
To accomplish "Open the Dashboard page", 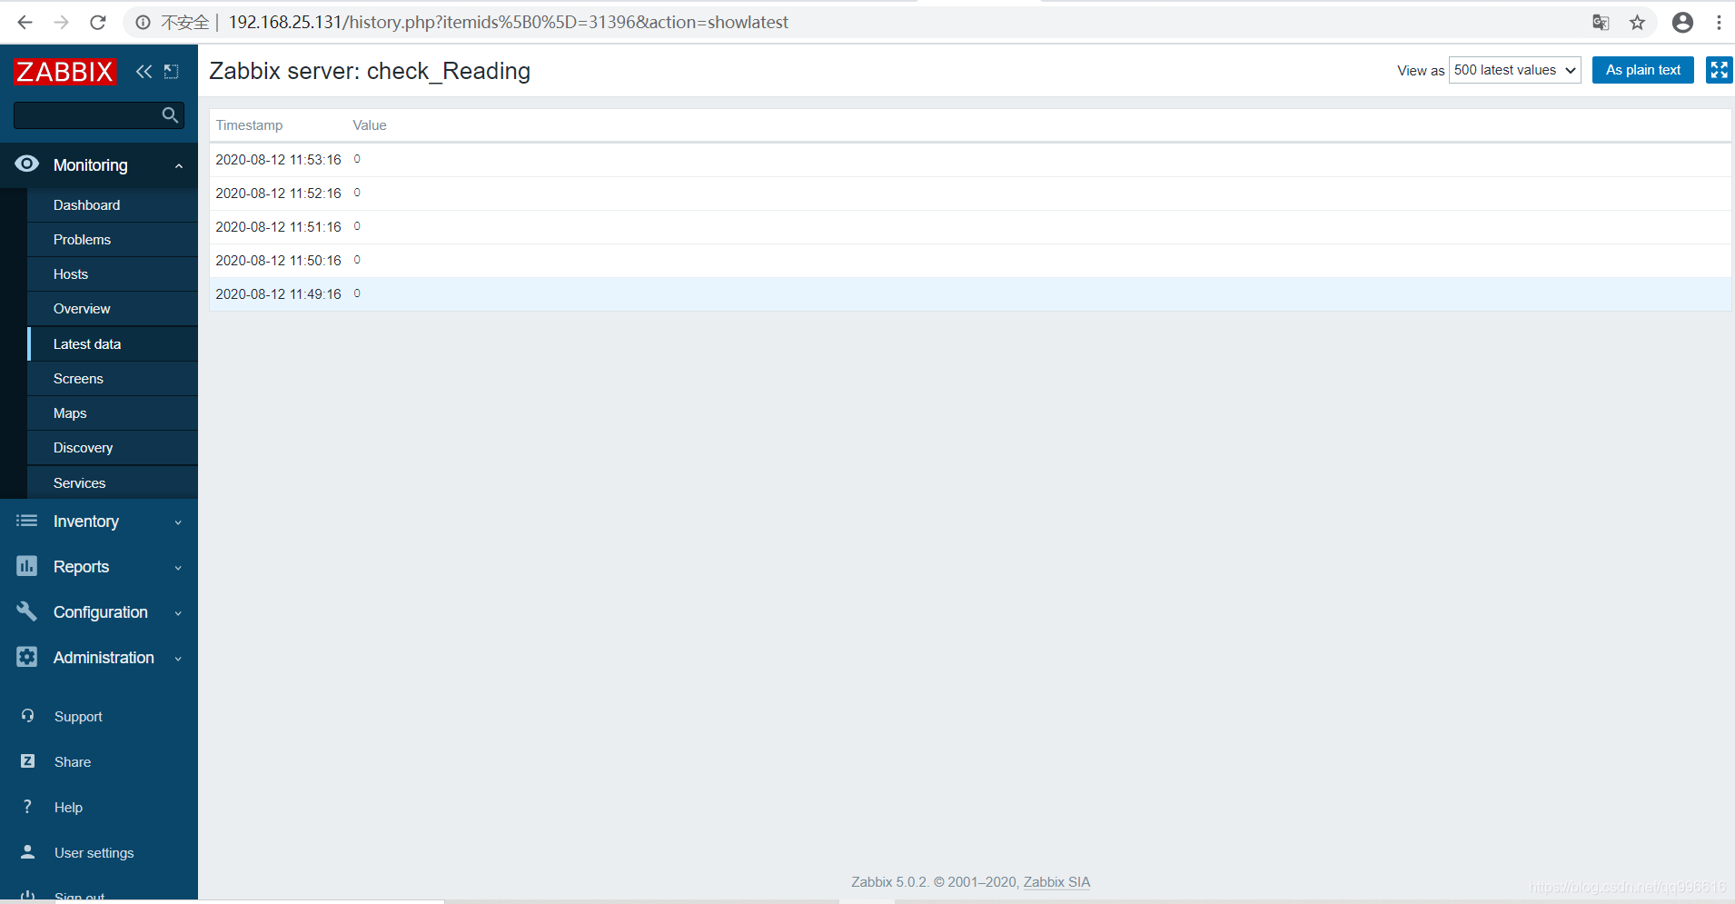I will (x=86, y=205).
